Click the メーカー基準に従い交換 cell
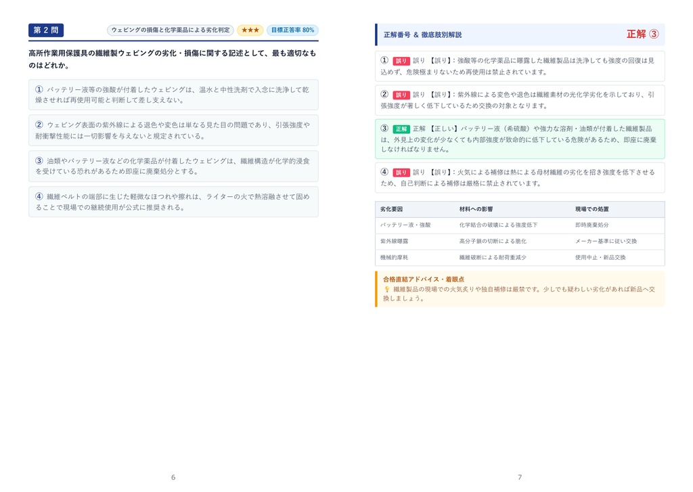 point(606,242)
